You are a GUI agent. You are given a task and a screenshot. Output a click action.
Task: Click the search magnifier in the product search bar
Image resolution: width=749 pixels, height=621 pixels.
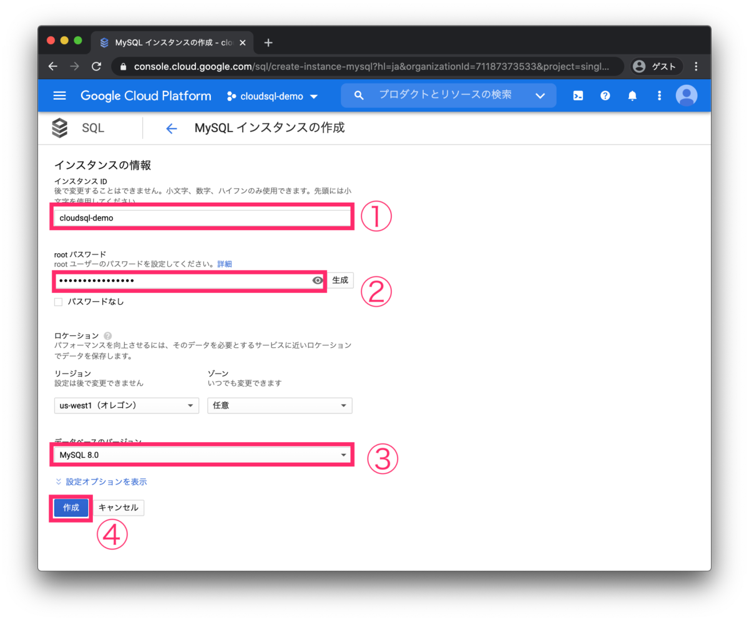pos(359,95)
